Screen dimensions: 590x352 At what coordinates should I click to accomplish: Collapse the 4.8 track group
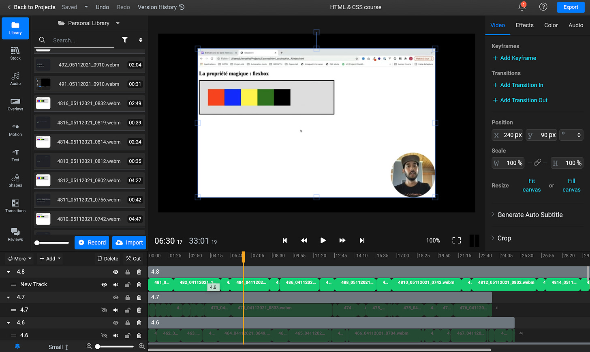(9, 272)
